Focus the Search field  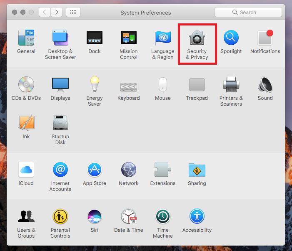coord(248,12)
